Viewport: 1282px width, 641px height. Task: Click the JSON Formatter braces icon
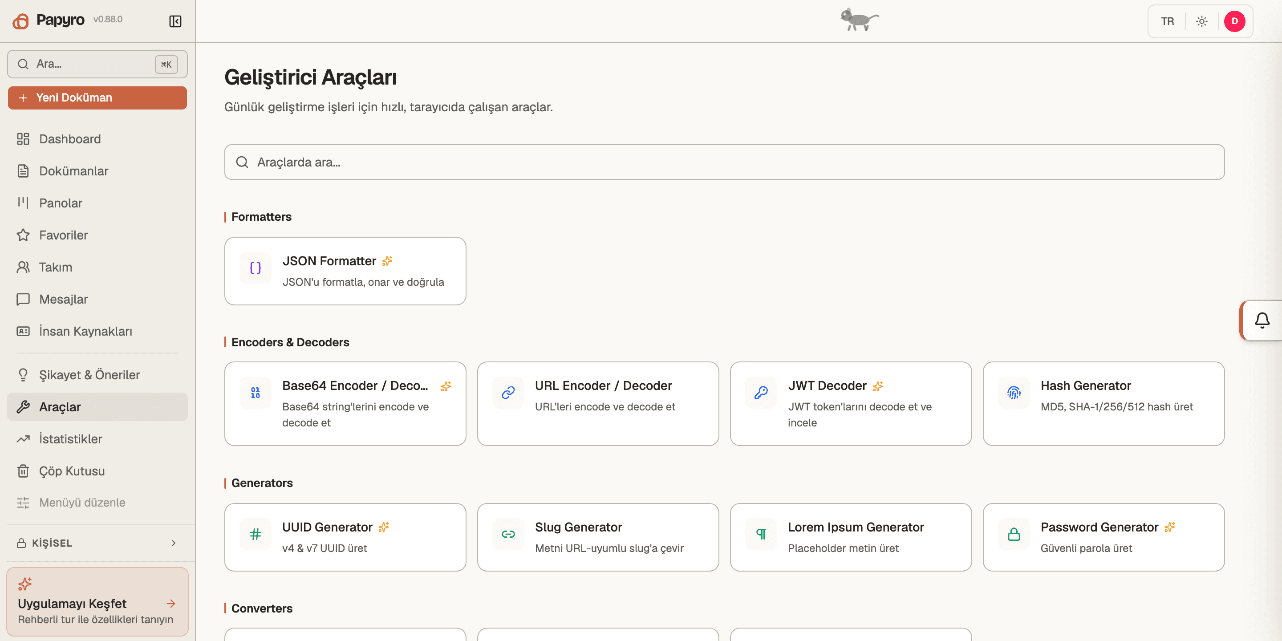(256, 268)
